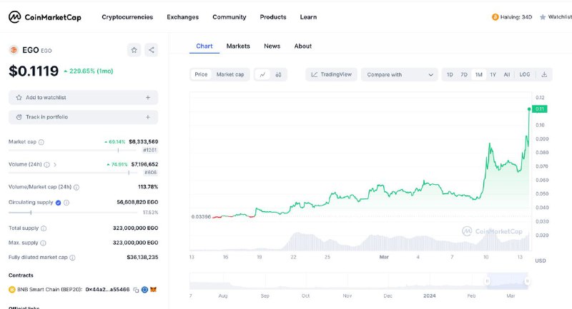The width and height of the screenshot is (572, 309).
Task: Toggle chart to Price view
Action: (201, 75)
